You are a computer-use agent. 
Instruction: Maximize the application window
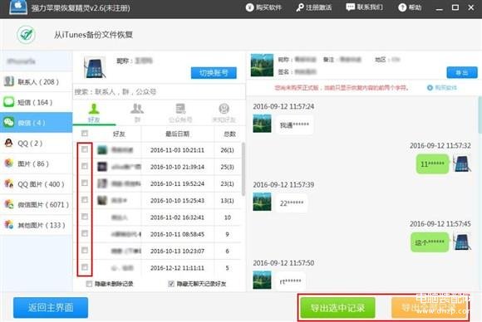tap(455, 7)
